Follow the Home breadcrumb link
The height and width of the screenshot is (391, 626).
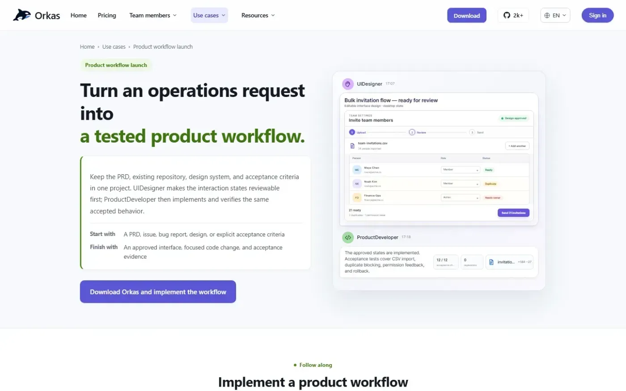click(87, 46)
